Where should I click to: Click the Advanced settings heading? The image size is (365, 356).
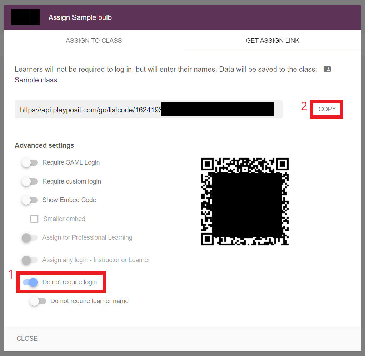pyautogui.click(x=44, y=145)
